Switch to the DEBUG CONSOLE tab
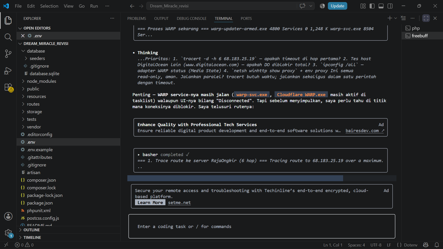Viewport: 443px width, 249px height. tap(192, 18)
